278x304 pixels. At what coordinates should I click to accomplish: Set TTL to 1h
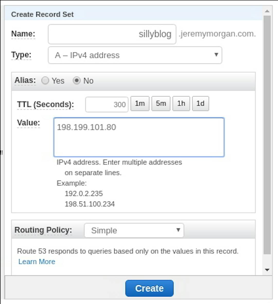tap(181, 103)
